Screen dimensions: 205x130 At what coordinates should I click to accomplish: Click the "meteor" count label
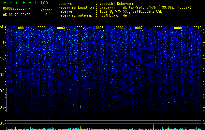click(46, 10)
